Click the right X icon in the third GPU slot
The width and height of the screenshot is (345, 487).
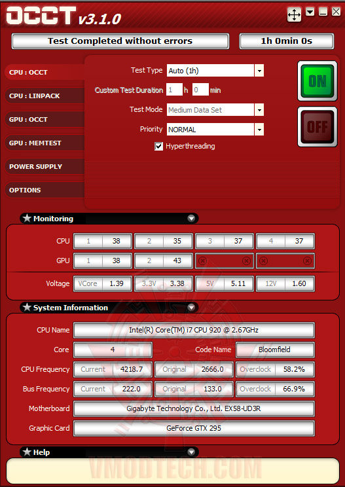246,261
